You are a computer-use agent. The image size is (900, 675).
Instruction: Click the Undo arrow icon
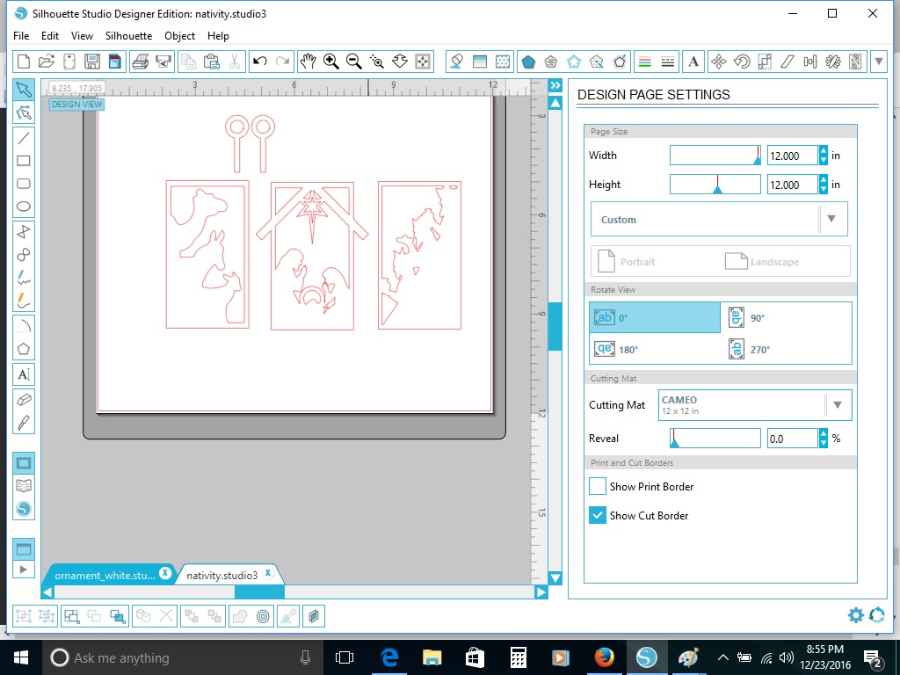[x=259, y=62]
